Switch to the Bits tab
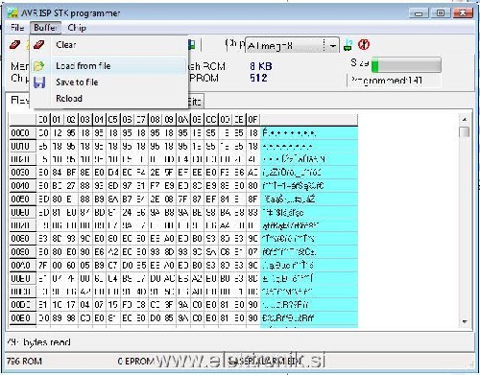The image size is (480, 375). (195, 102)
